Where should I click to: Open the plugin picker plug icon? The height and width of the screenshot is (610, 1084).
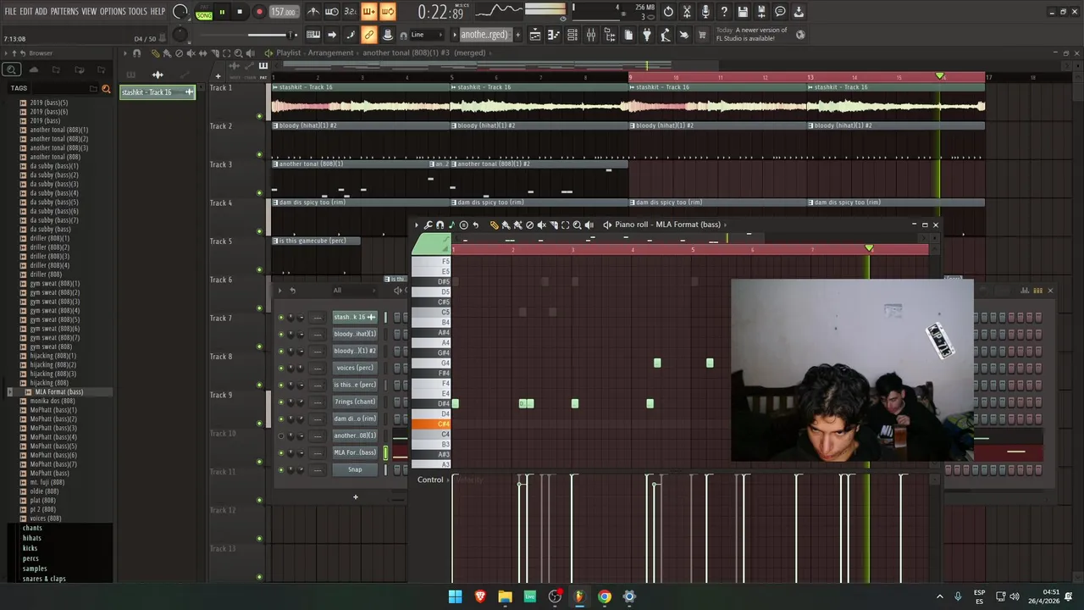tap(647, 35)
